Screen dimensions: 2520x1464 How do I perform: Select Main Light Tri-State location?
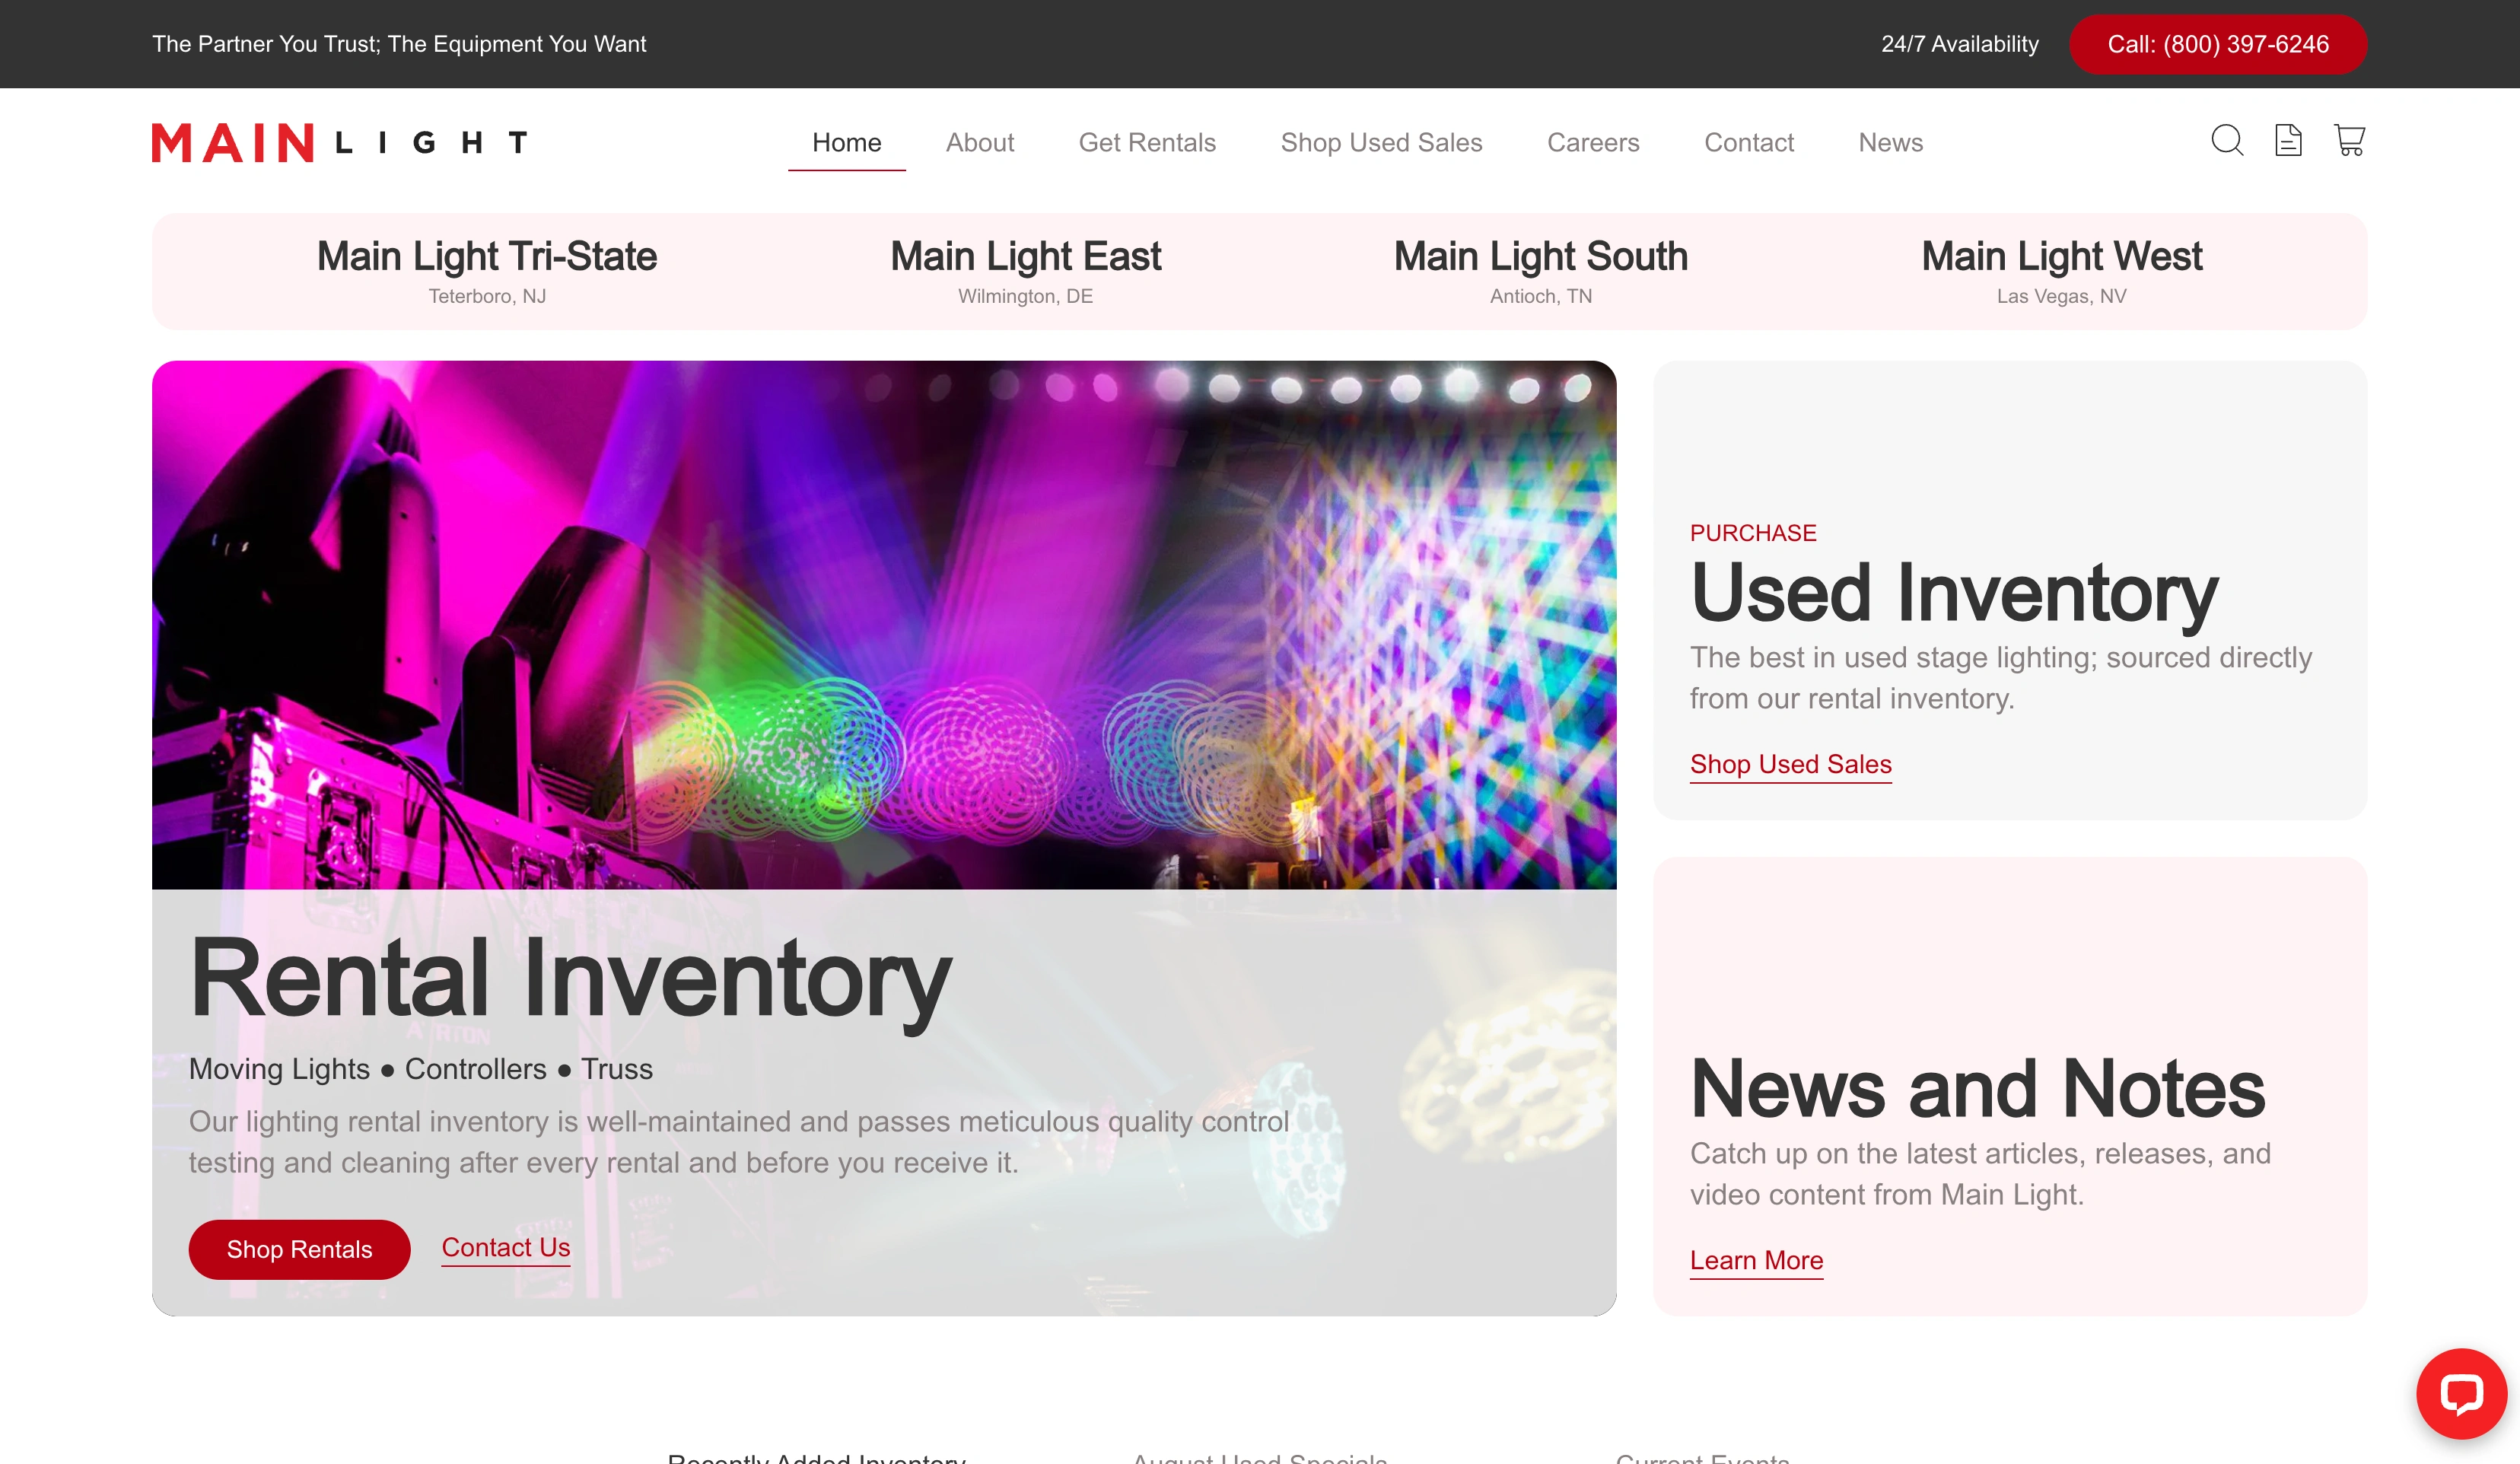tap(487, 271)
